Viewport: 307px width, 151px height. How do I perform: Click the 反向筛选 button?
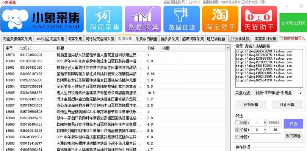[293, 136]
